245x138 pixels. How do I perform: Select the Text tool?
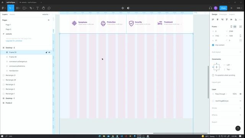click(38, 8)
